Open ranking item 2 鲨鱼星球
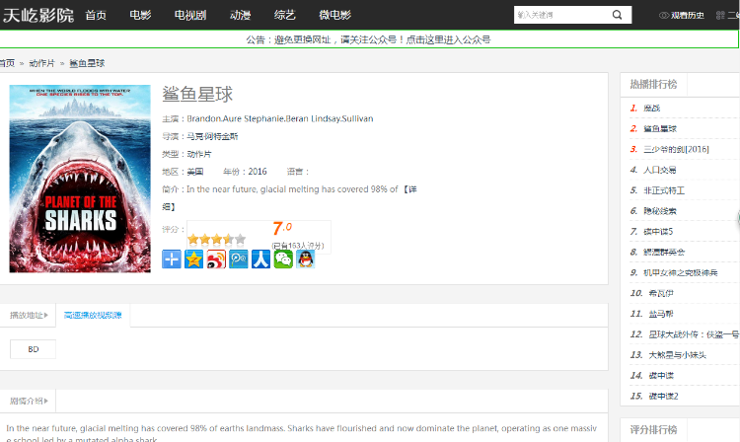Screen dimensions: 740x442 [x=660, y=129]
